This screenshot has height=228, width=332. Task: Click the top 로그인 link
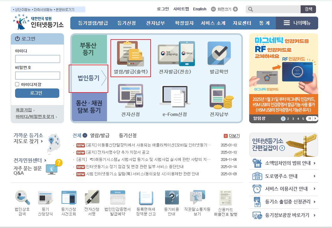[163, 9]
